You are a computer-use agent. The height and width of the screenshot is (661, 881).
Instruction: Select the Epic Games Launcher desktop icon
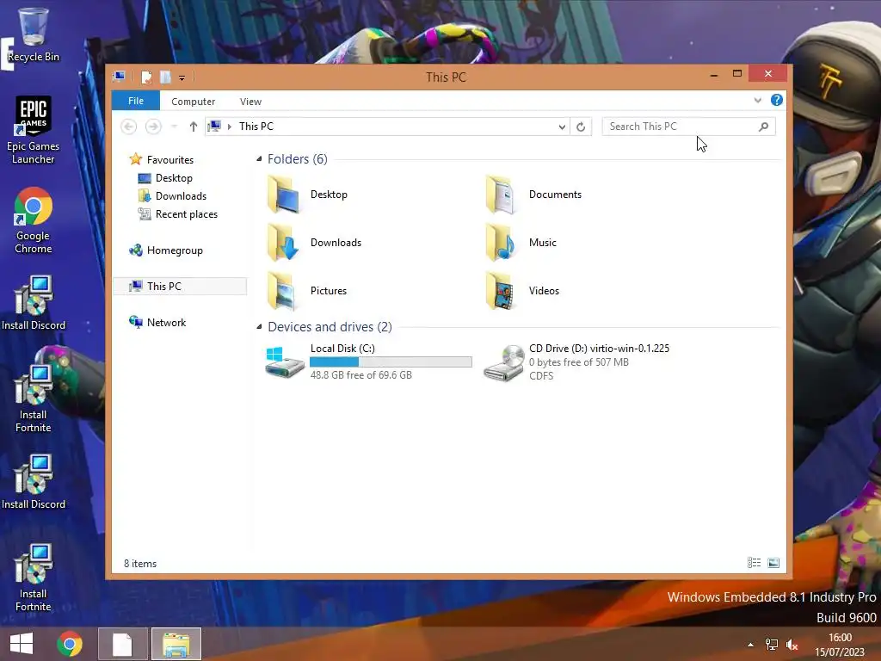pos(34,130)
